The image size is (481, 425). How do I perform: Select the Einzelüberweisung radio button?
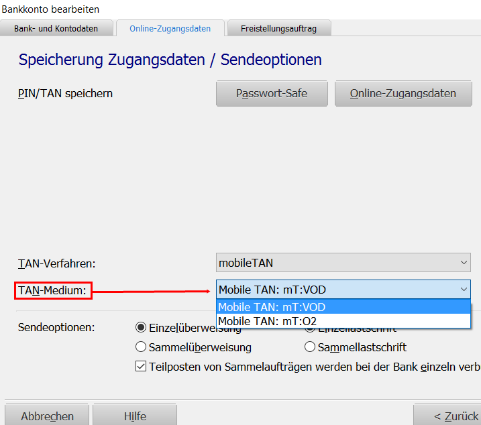(x=141, y=328)
